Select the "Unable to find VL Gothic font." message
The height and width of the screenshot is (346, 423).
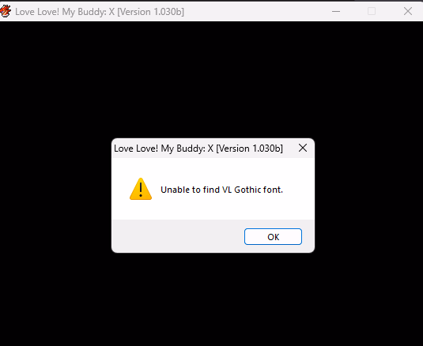(221, 190)
